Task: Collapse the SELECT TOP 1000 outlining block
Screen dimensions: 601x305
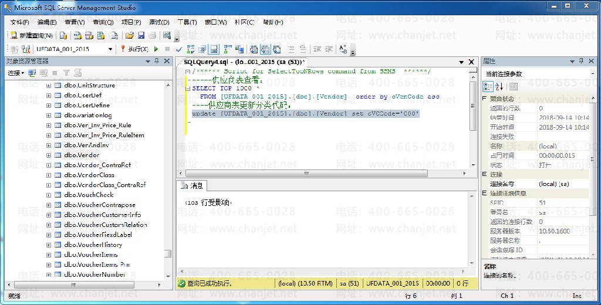Action: pos(188,89)
